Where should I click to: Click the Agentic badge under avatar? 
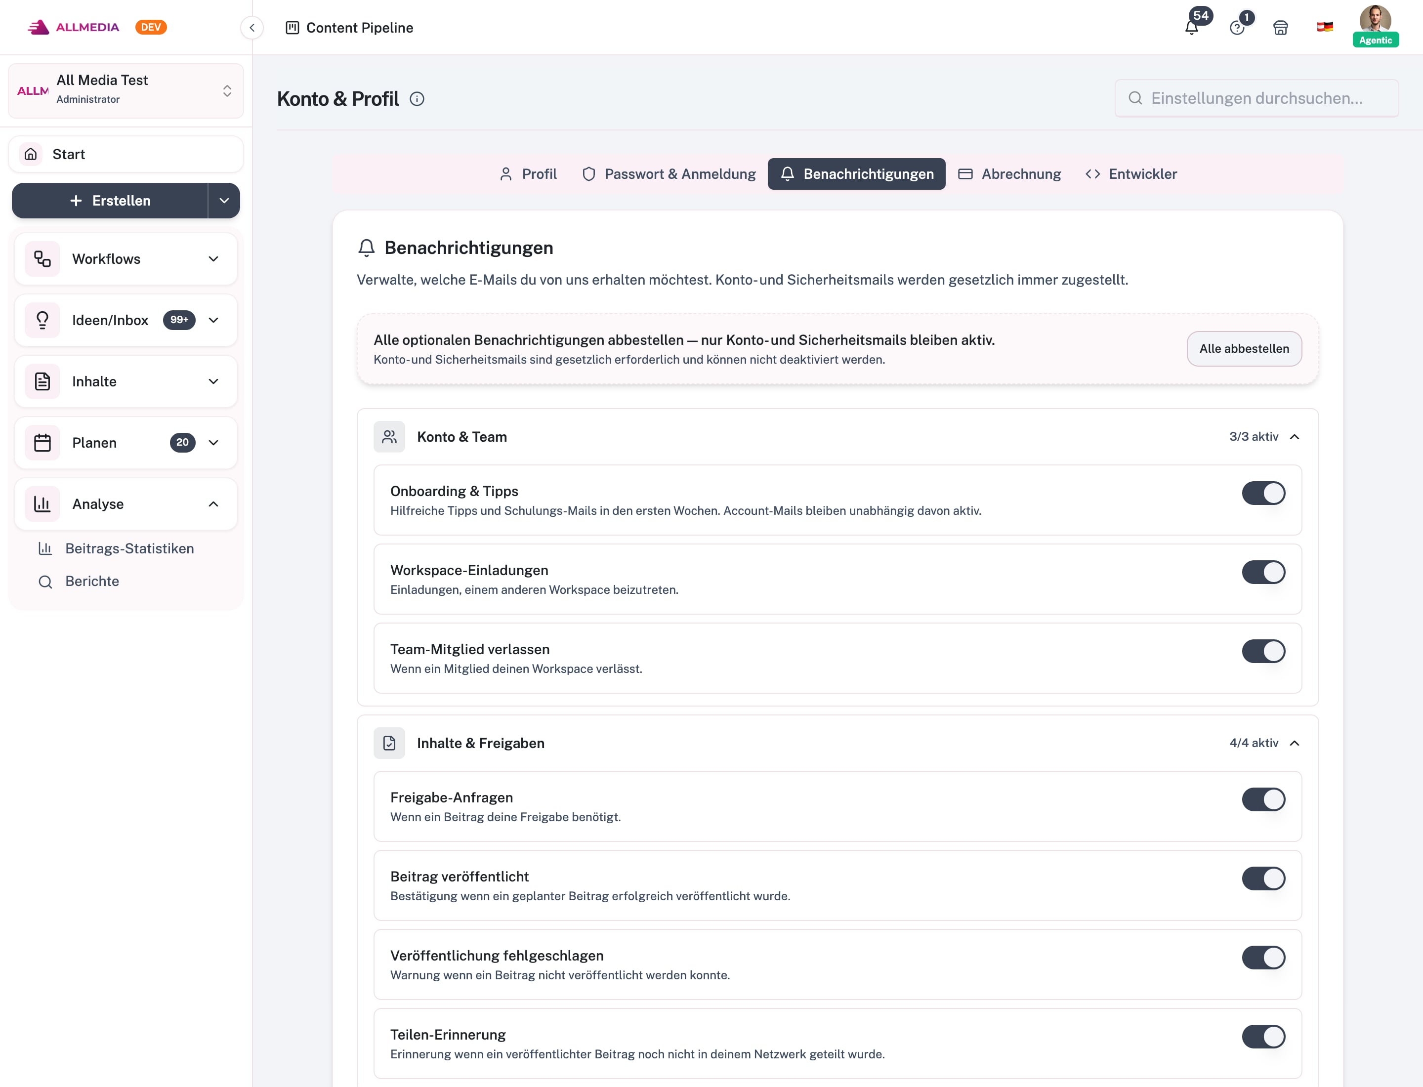click(x=1375, y=40)
